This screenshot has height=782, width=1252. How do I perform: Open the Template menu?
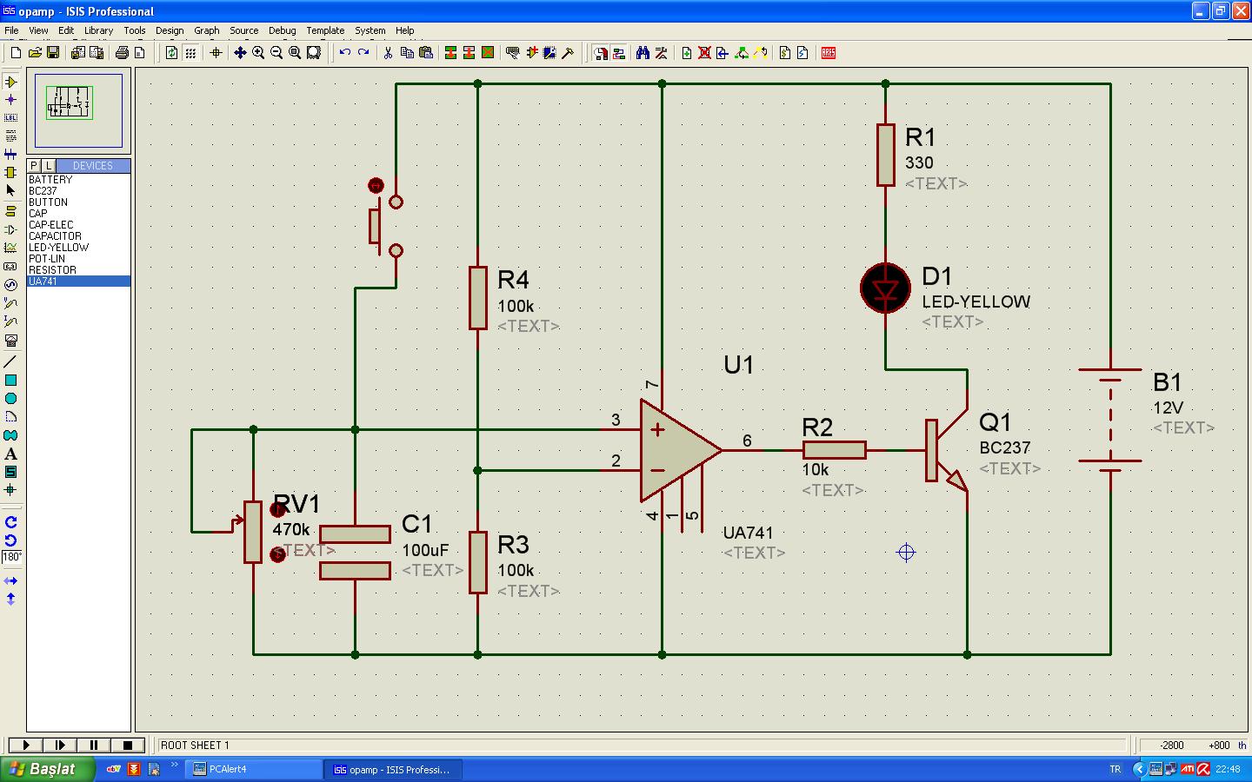pyautogui.click(x=325, y=30)
